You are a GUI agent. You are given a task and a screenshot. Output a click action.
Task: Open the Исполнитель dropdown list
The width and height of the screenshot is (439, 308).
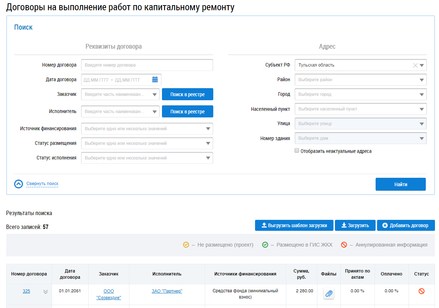pos(154,112)
